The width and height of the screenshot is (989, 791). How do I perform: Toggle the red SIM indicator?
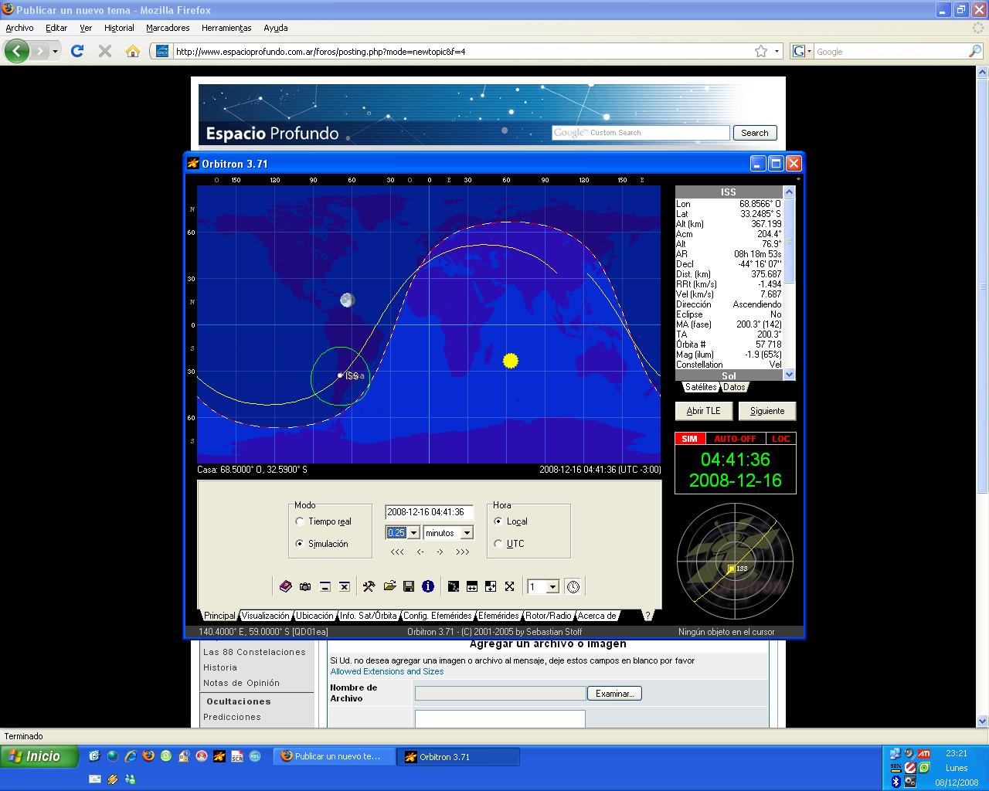[x=689, y=439]
